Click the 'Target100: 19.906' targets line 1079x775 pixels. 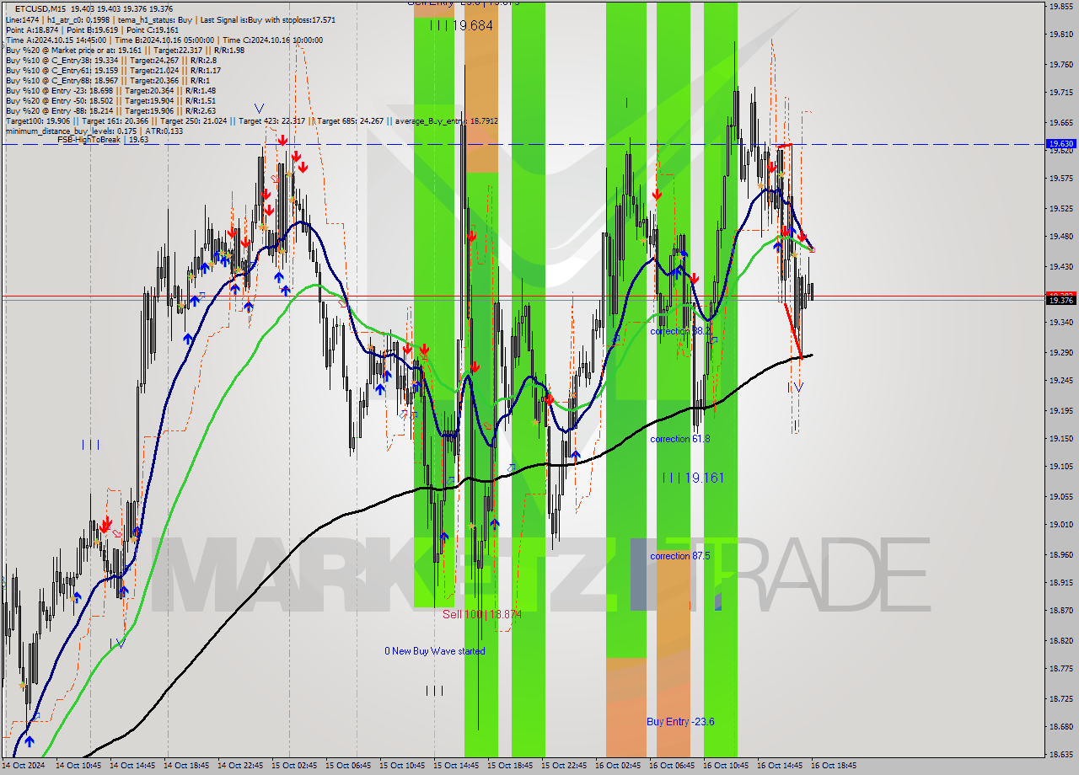pos(251,120)
